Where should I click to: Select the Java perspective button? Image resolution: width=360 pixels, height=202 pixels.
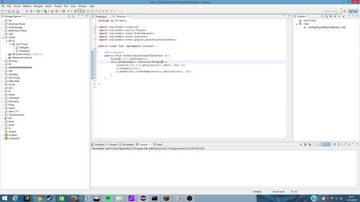pos(353,11)
